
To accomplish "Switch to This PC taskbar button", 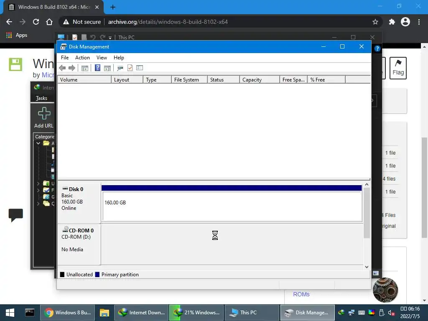I will [x=252, y=313].
